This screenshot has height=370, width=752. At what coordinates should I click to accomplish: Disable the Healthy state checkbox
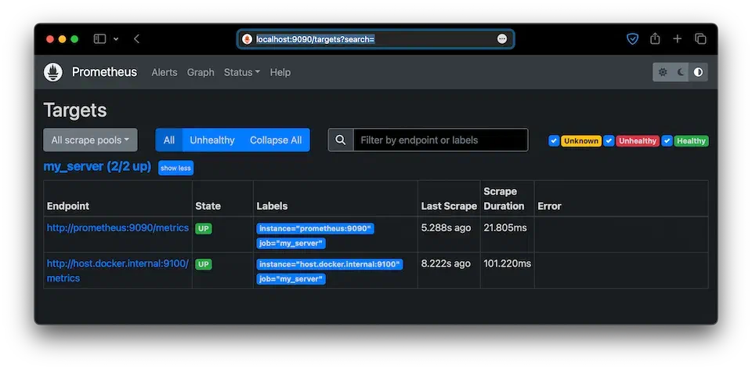tap(667, 141)
